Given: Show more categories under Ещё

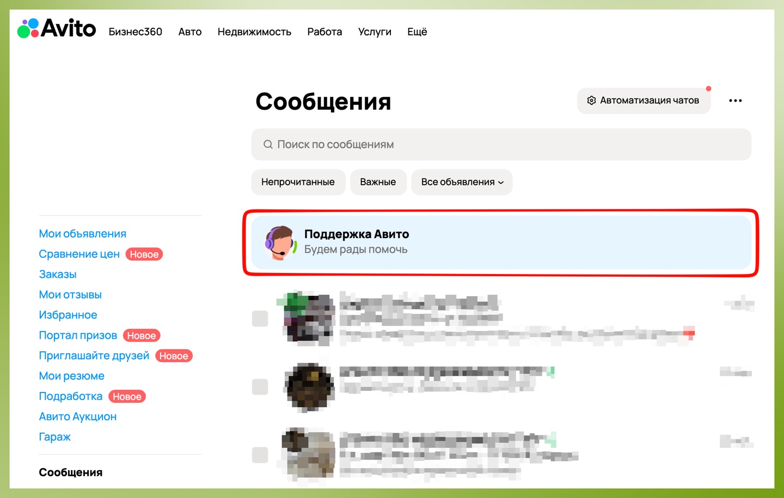Looking at the screenshot, I should [x=417, y=32].
